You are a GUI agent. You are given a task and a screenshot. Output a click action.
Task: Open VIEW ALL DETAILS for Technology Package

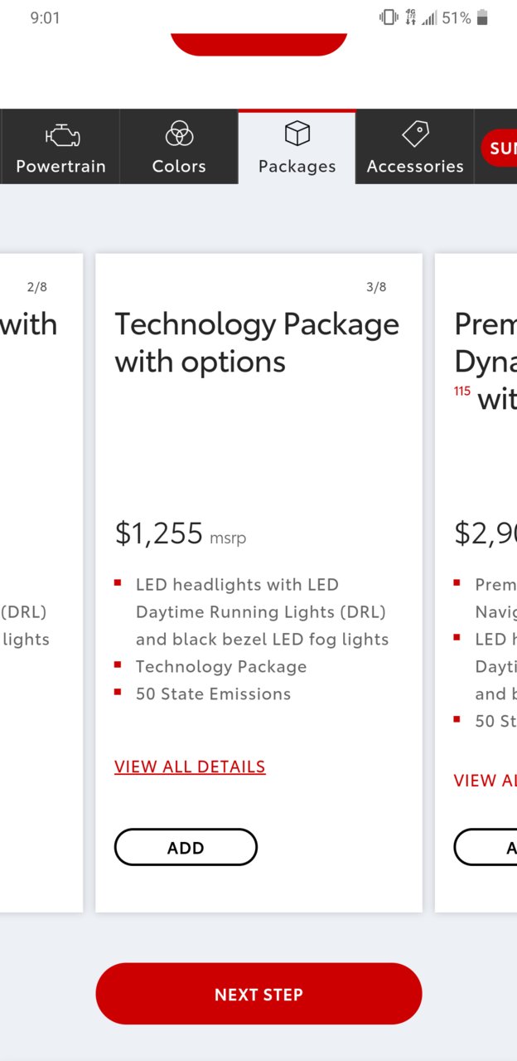pos(190,767)
